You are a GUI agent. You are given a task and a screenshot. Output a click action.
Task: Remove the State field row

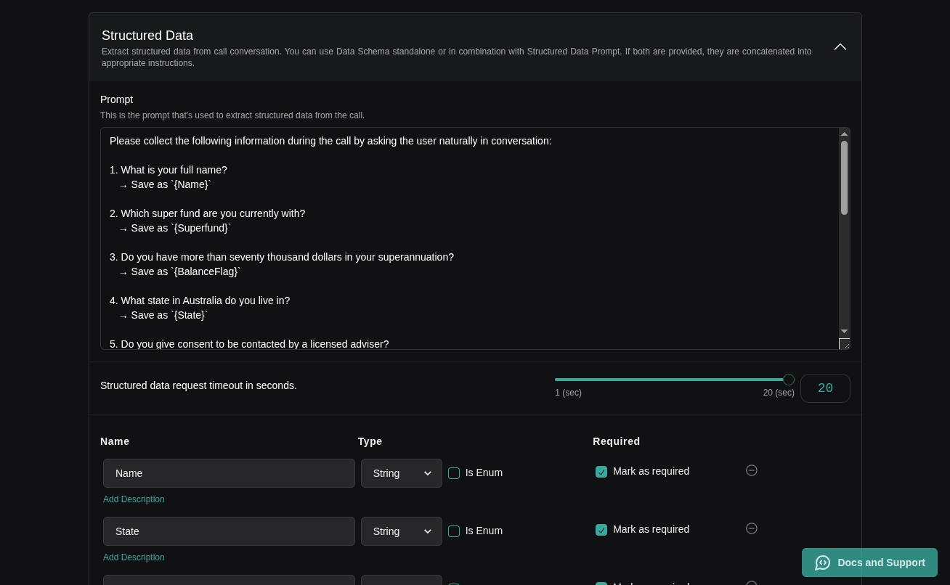[x=752, y=528]
